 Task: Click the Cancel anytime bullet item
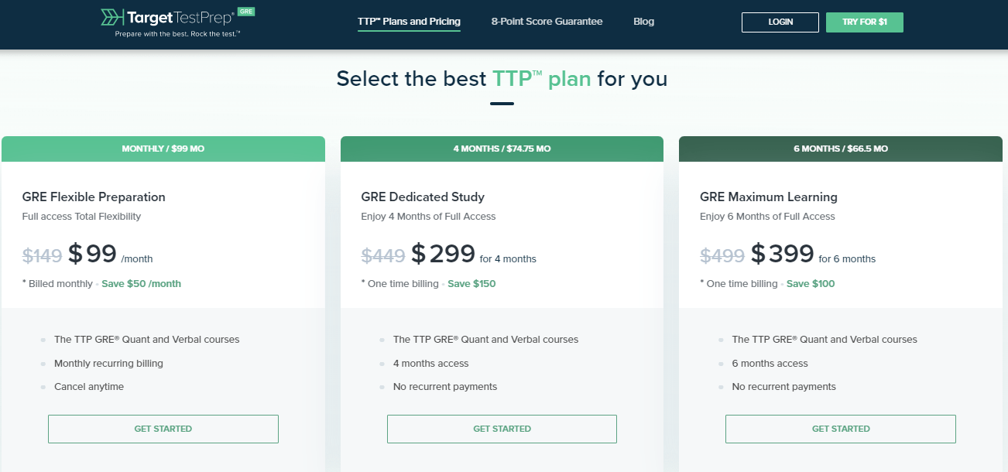(x=88, y=386)
